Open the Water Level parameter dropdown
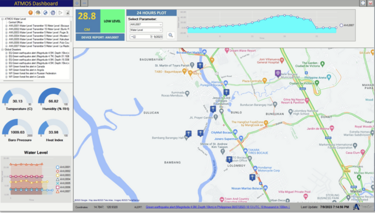The height and width of the screenshot is (213, 375). 146,30
